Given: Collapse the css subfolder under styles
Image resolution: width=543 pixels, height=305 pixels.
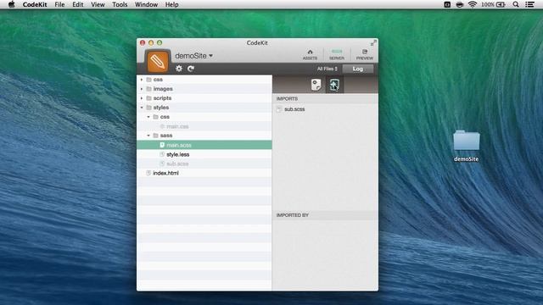Looking at the screenshot, I should (x=148, y=117).
